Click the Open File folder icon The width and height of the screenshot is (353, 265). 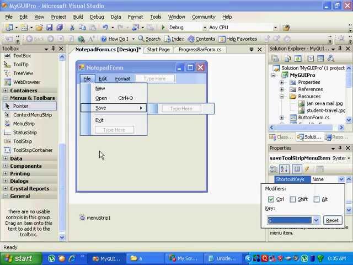coord(39,28)
